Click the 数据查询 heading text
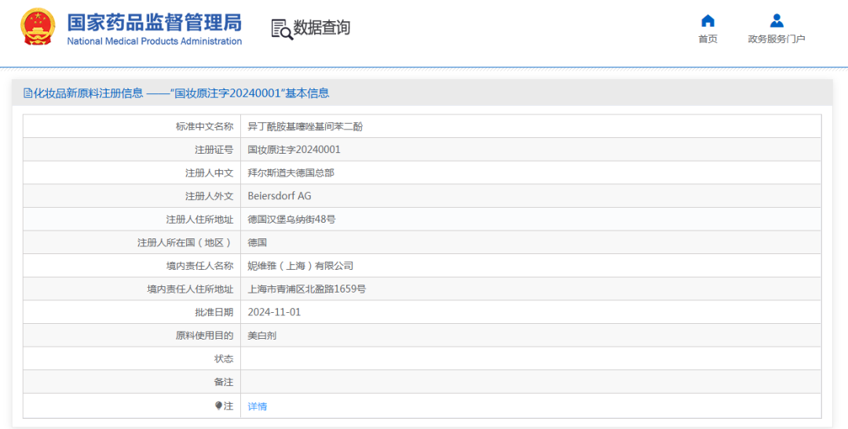The height and width of the screenshot is (429, 848). point(322,28)
